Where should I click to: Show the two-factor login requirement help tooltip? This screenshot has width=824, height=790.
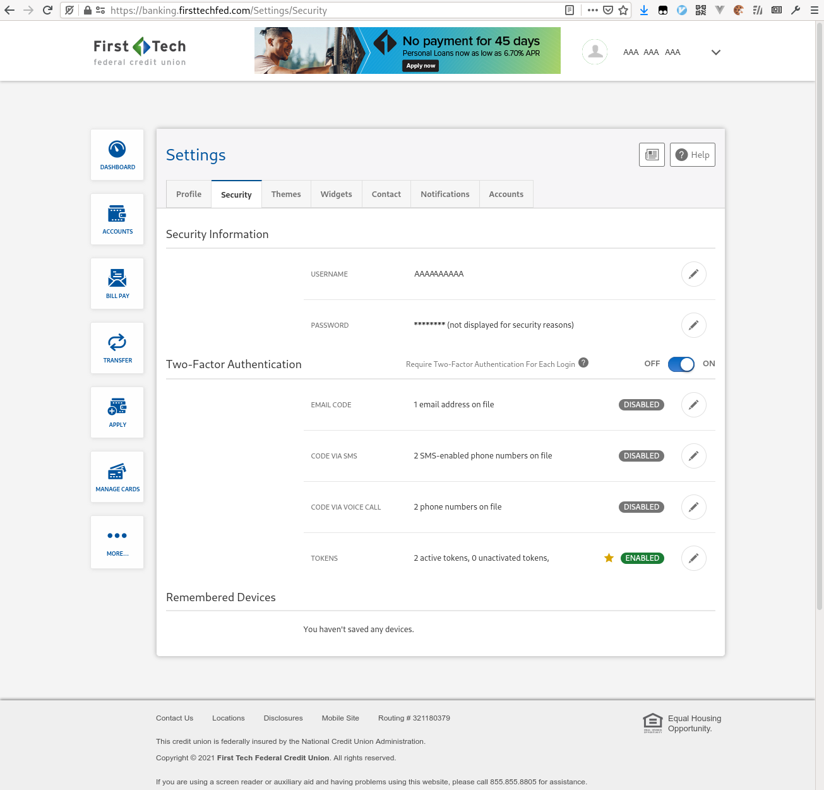pyautogui.click(x=583, y=362)
